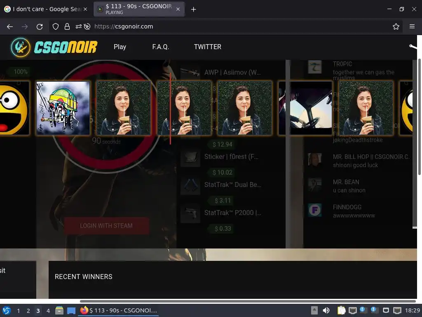422x317 pixels.
Task: Click the Firefox CSGONOIR taskbar entry
Action: click(119, 310)
